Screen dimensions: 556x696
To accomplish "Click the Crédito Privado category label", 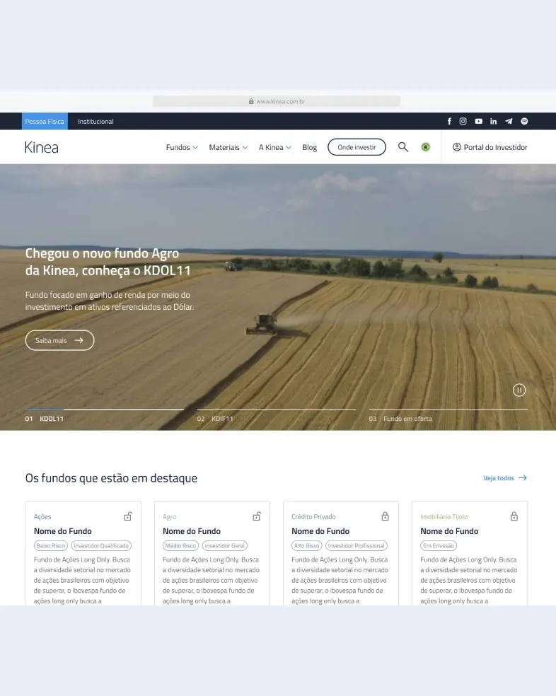I will coord(313,516).
